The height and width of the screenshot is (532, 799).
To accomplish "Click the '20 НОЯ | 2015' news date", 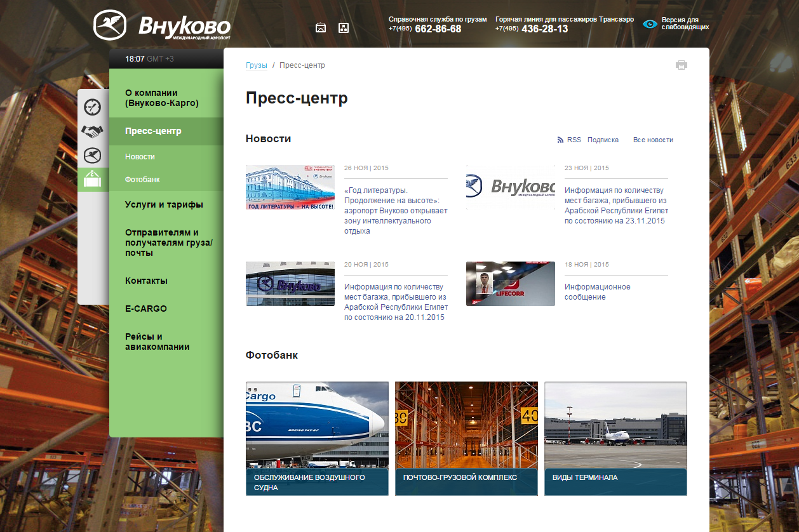I will pos(366,265).
